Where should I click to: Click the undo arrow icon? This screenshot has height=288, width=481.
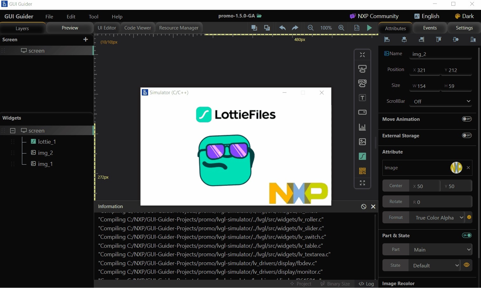coord(282,28)
